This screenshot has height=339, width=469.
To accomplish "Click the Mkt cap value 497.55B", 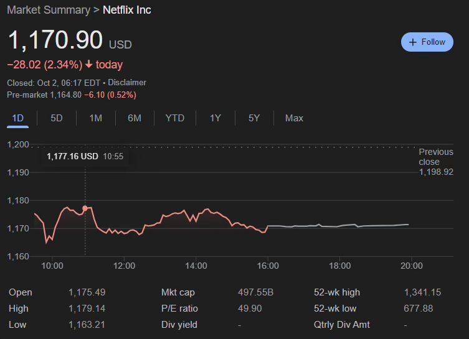I will click(x=255, y=292).
